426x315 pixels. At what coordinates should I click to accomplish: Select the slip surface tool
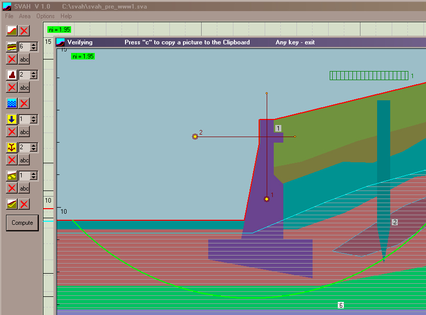click(x=12, y=204)
